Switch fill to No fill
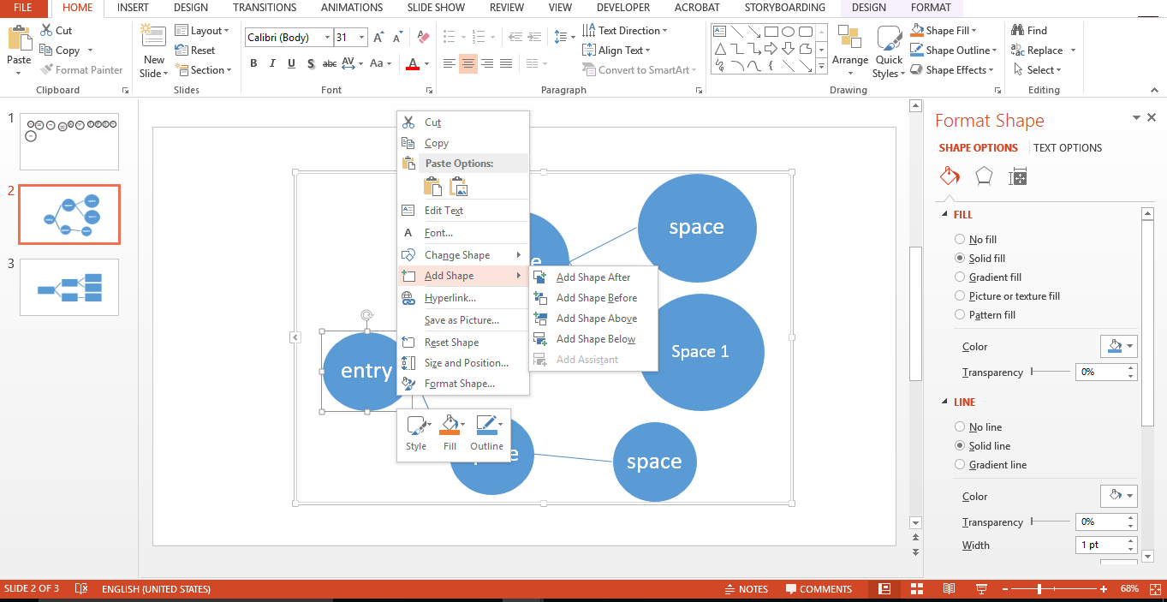Screen dimensions: 1167x602 960,239
